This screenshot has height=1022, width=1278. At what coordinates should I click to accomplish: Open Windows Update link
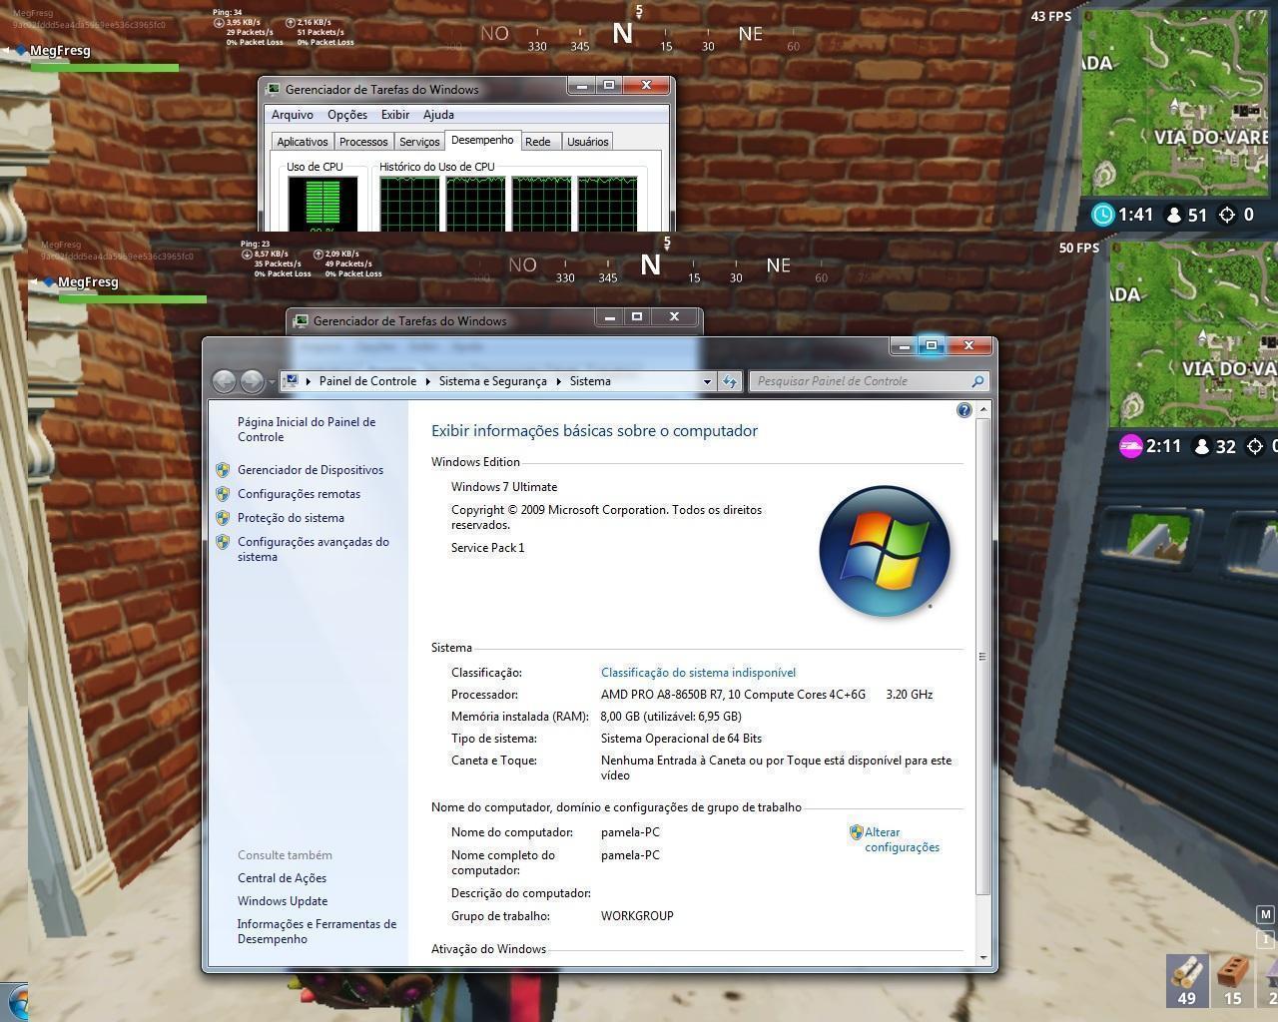tap(283, 901)
